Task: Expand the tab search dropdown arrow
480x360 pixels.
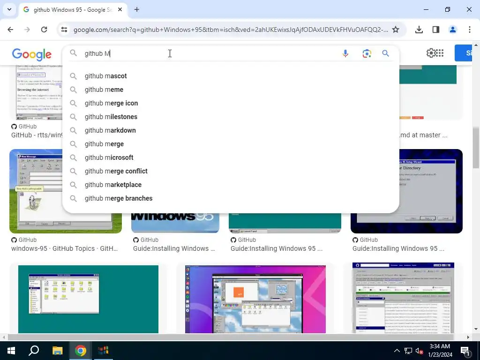Action: [9, 9]
